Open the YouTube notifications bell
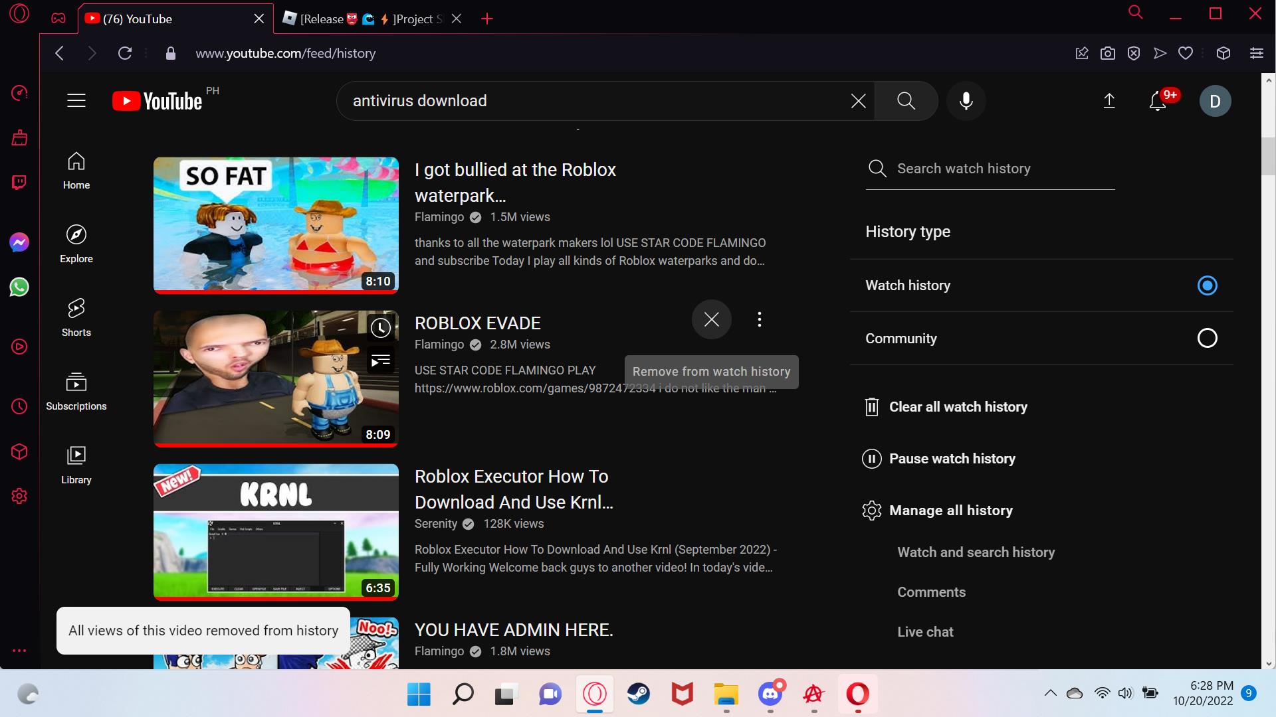 [x=1157, y=101]
